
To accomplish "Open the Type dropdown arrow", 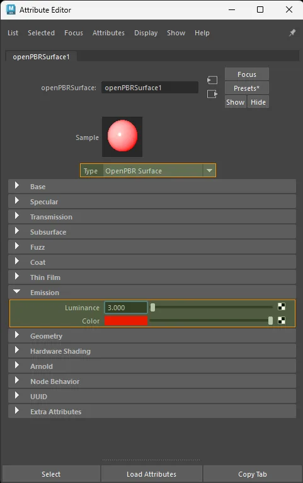I will coord(209,170).
